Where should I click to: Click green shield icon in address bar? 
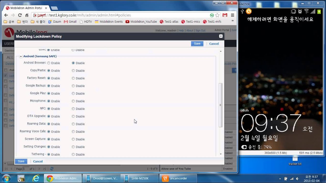point(212,15)
